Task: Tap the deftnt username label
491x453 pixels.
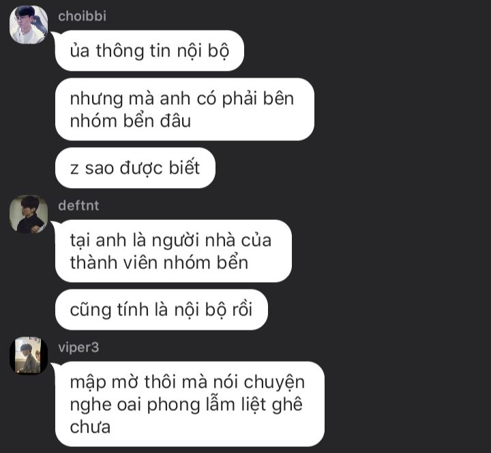Action: pos(78,206)
